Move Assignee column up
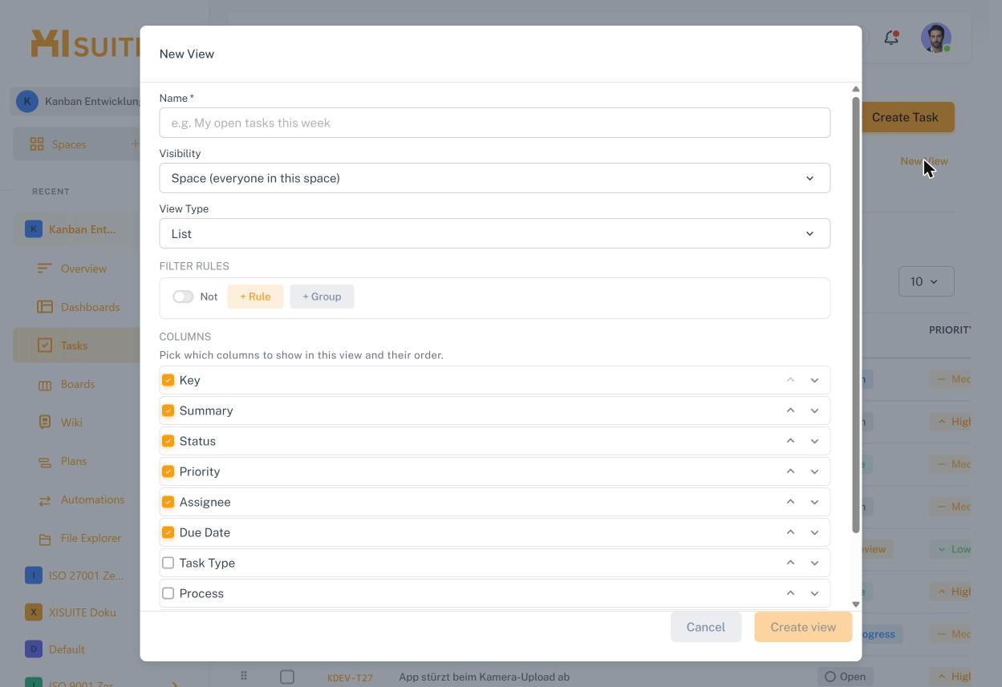 790,502
